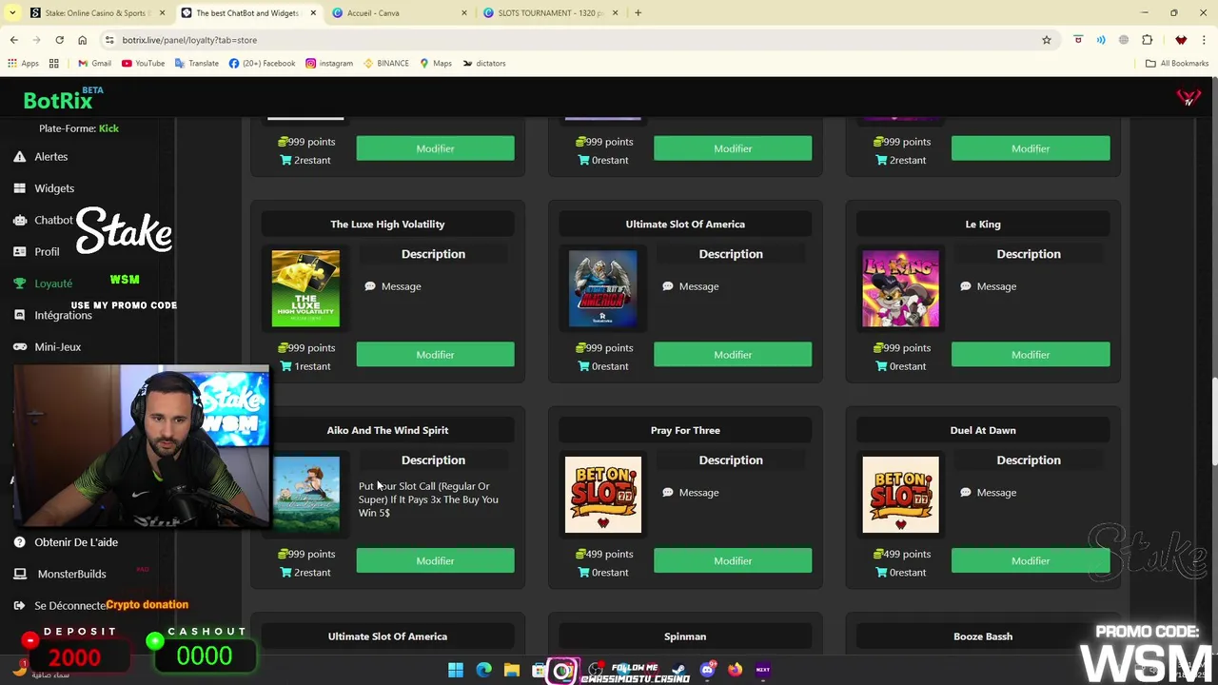Open the YouTube bookmark
Viewport: 1218px width, 685px height.
[143, 64]
